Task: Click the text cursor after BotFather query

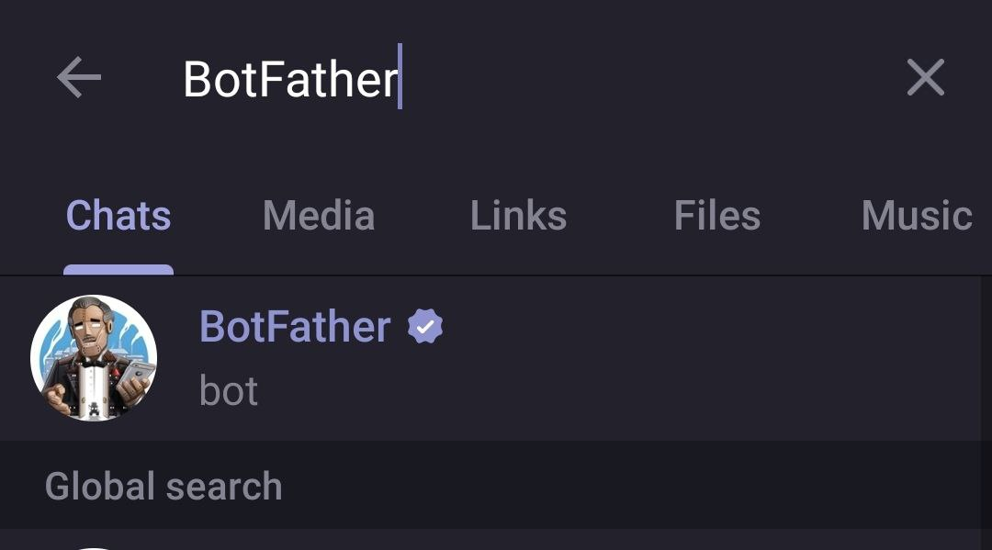Action: coord(400,77)
